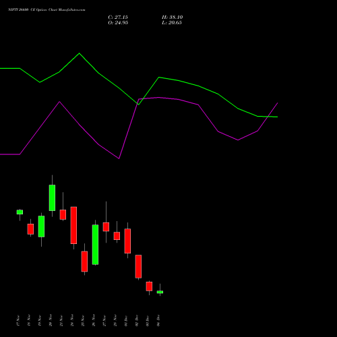Click the closing price C: 27.15
337x337 pixels.
pos(118,18)
